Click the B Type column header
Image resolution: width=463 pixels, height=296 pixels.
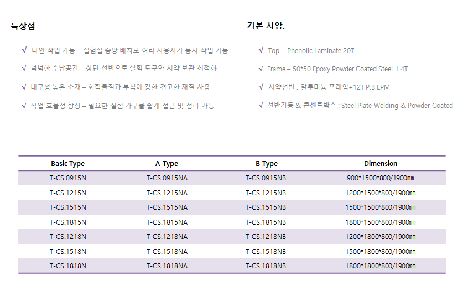[267, 164]
